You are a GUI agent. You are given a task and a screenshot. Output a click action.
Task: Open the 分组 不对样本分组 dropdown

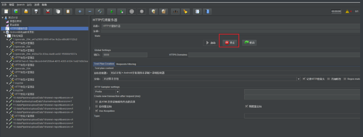click(299, 79)
